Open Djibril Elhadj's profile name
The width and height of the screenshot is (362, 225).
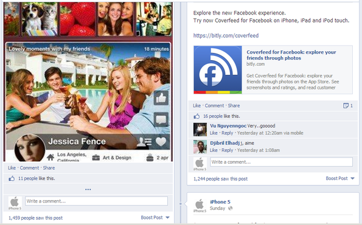[225, 143]
